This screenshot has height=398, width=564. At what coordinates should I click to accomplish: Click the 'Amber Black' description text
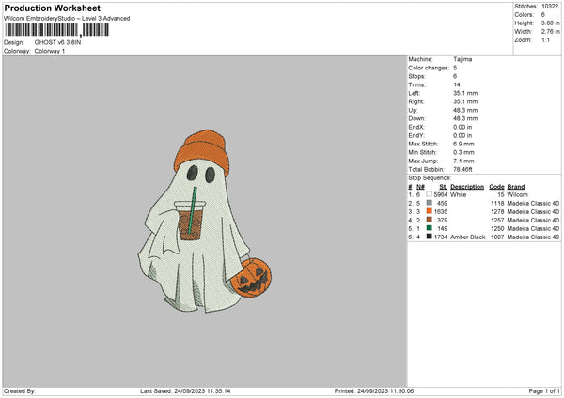click(x=467, y=237)
